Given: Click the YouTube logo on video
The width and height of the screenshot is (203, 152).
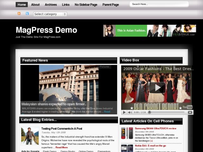Looking at the screenshot, I should (187, 107).
